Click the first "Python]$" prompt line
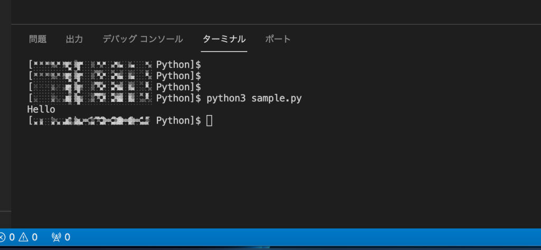541x250 pixels. click(179, 65)
